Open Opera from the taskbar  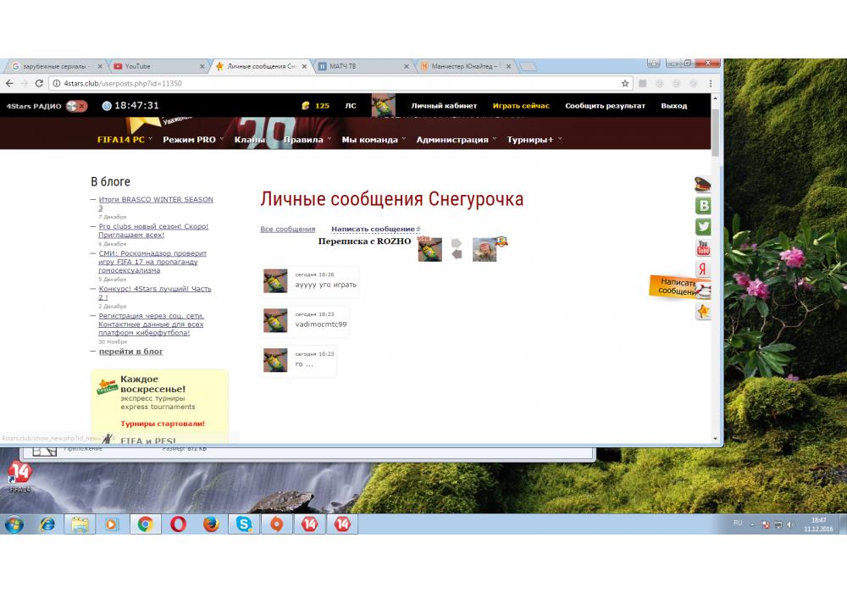click(x=178, y=524)
